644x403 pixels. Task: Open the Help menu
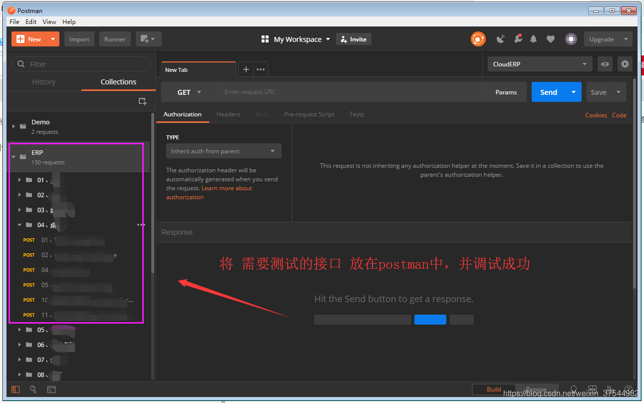pos(69,21)
